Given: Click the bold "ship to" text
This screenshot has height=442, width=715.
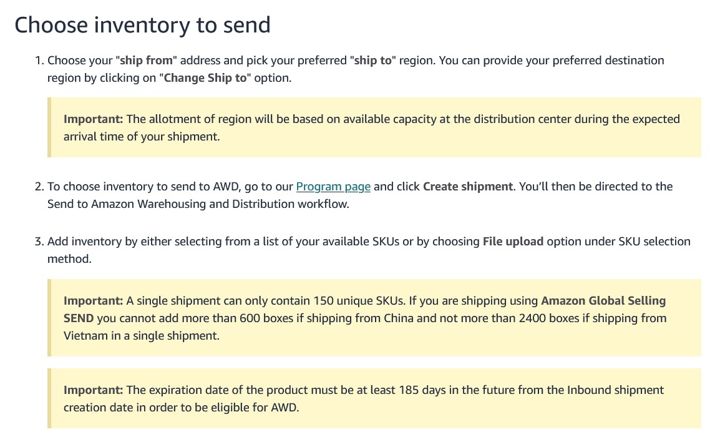Looking at the screenshot, I should [x=372, y=61].
